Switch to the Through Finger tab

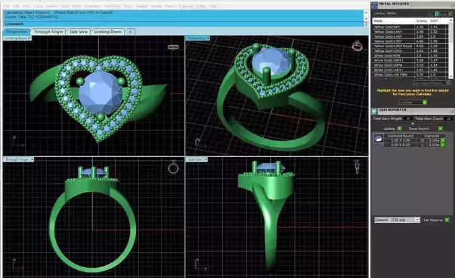(x=48, y=32)
